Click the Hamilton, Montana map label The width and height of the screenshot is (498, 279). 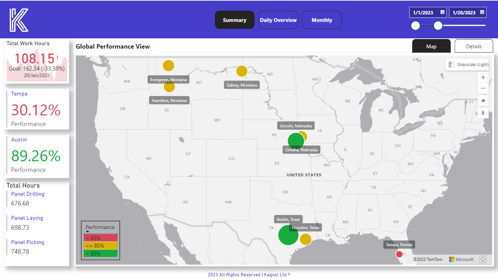[170, 100]
